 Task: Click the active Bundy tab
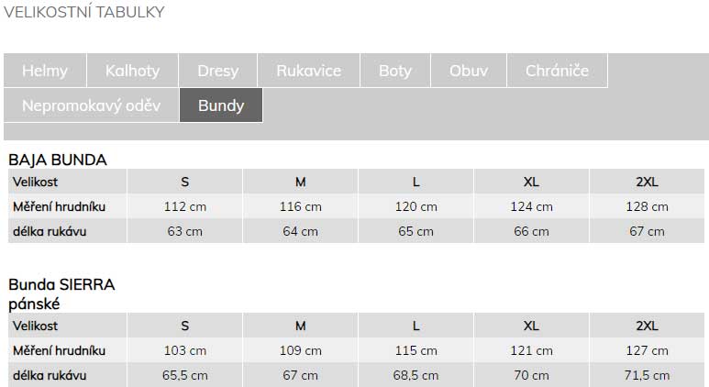221,105
